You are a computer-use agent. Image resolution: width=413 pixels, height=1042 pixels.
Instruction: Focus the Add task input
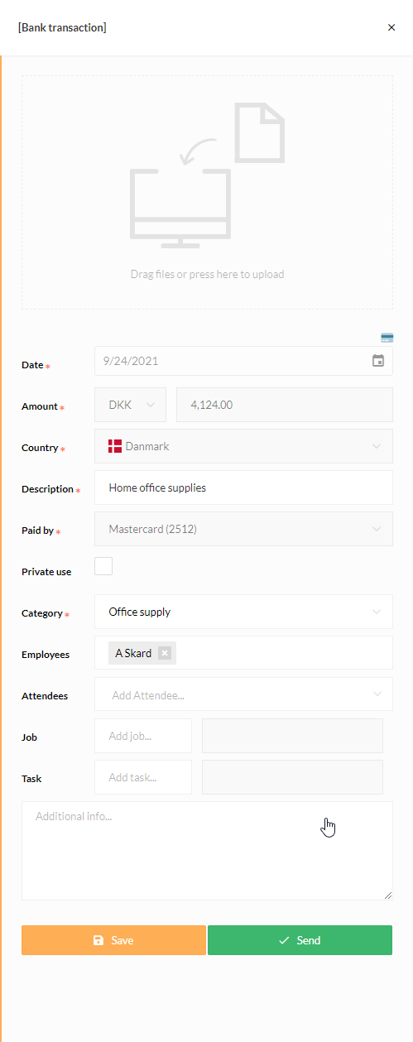point(143,777)
